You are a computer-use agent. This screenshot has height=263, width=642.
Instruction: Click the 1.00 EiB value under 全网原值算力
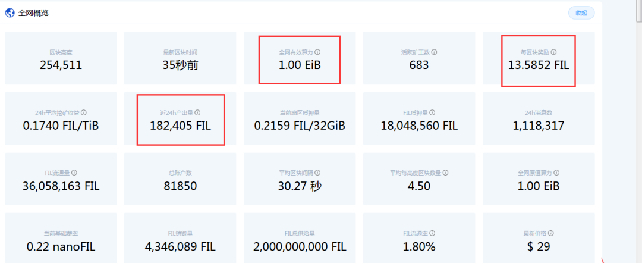tap(539, 186)
